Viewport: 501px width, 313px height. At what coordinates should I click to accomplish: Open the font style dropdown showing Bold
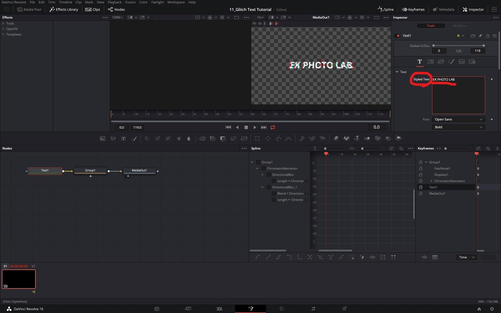click(x=458, y=127)
